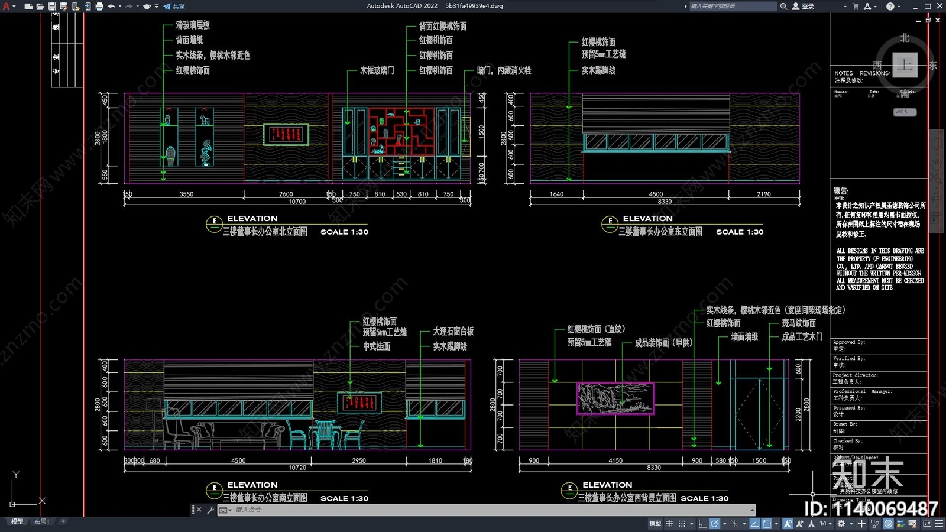Add a new layout tab with plus
946x532 pixels.
click(x=63, y=521)
